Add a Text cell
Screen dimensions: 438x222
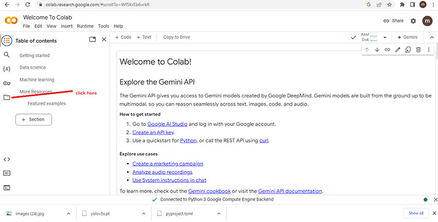click(x=144, y=37)
